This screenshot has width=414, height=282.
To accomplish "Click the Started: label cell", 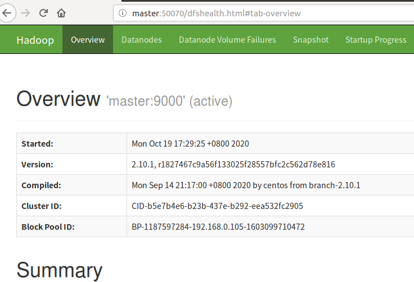I will tap(71, 143).
